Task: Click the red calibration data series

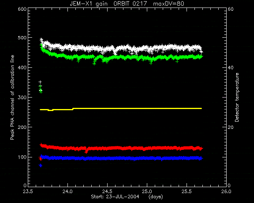Action: point(121,148)
